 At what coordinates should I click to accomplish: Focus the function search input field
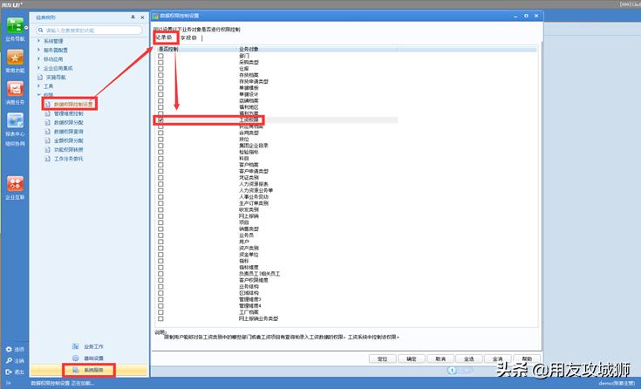pos(89,31)
